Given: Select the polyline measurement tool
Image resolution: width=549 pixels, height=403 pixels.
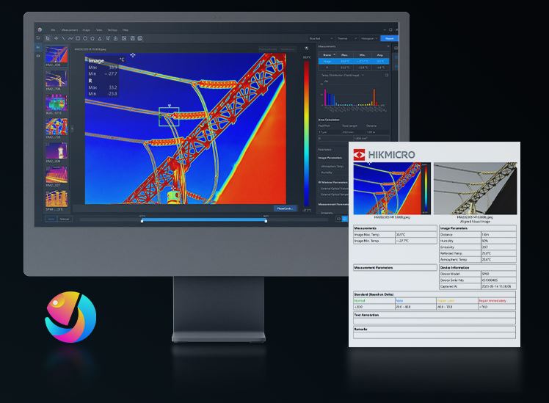Looking at the screenshot, I should (x=70, y=38).
